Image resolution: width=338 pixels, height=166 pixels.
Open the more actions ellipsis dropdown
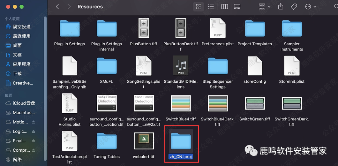[310, 7]
